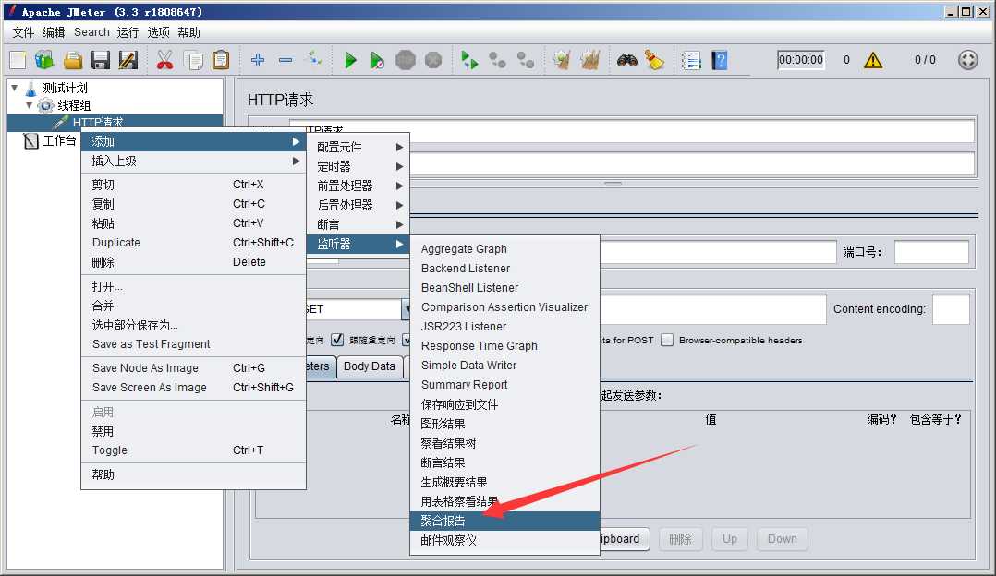Click the Paste clipboard icon
996x576 pixels.
[x=221, y=60]
